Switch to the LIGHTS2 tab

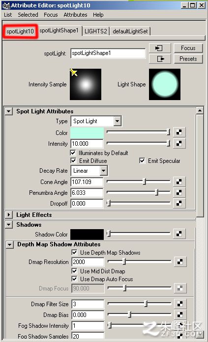point(96,31)
